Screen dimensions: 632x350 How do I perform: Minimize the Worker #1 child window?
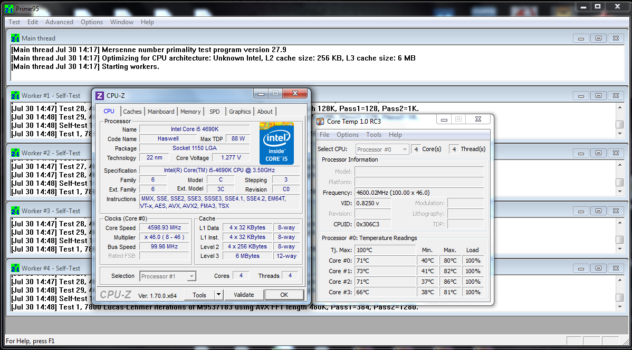[x=581, y=96]
